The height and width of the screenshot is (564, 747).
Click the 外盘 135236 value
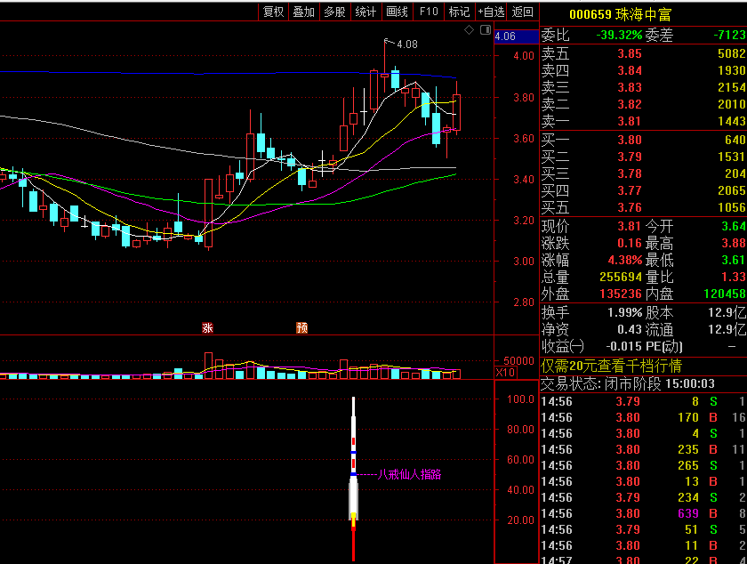[x=621, y=294]
